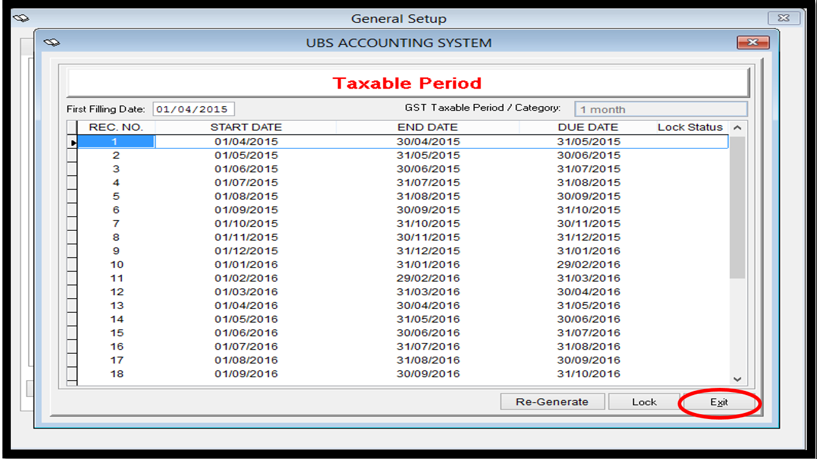Select start date 01/04/2015 cell

[246, 142]
